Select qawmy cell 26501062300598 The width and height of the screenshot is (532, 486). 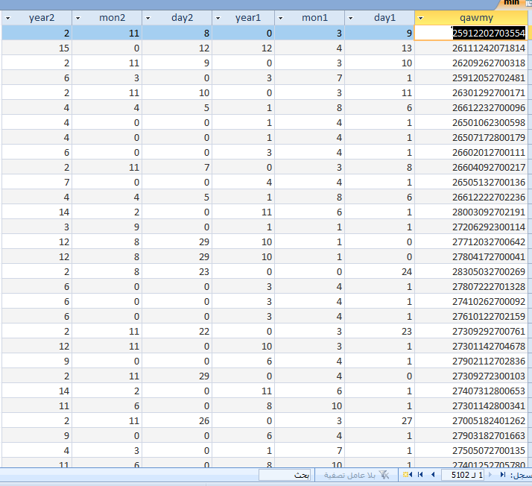471,122
